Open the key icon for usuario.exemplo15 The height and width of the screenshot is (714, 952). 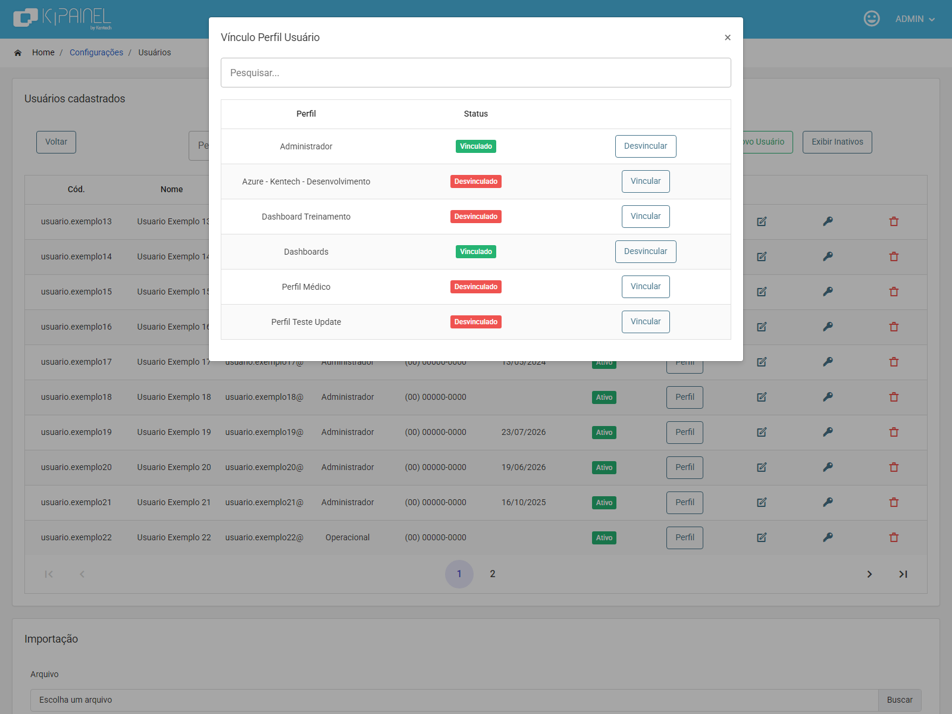tap(828, 292)
